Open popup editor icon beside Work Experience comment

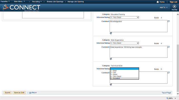coord(169,47)
